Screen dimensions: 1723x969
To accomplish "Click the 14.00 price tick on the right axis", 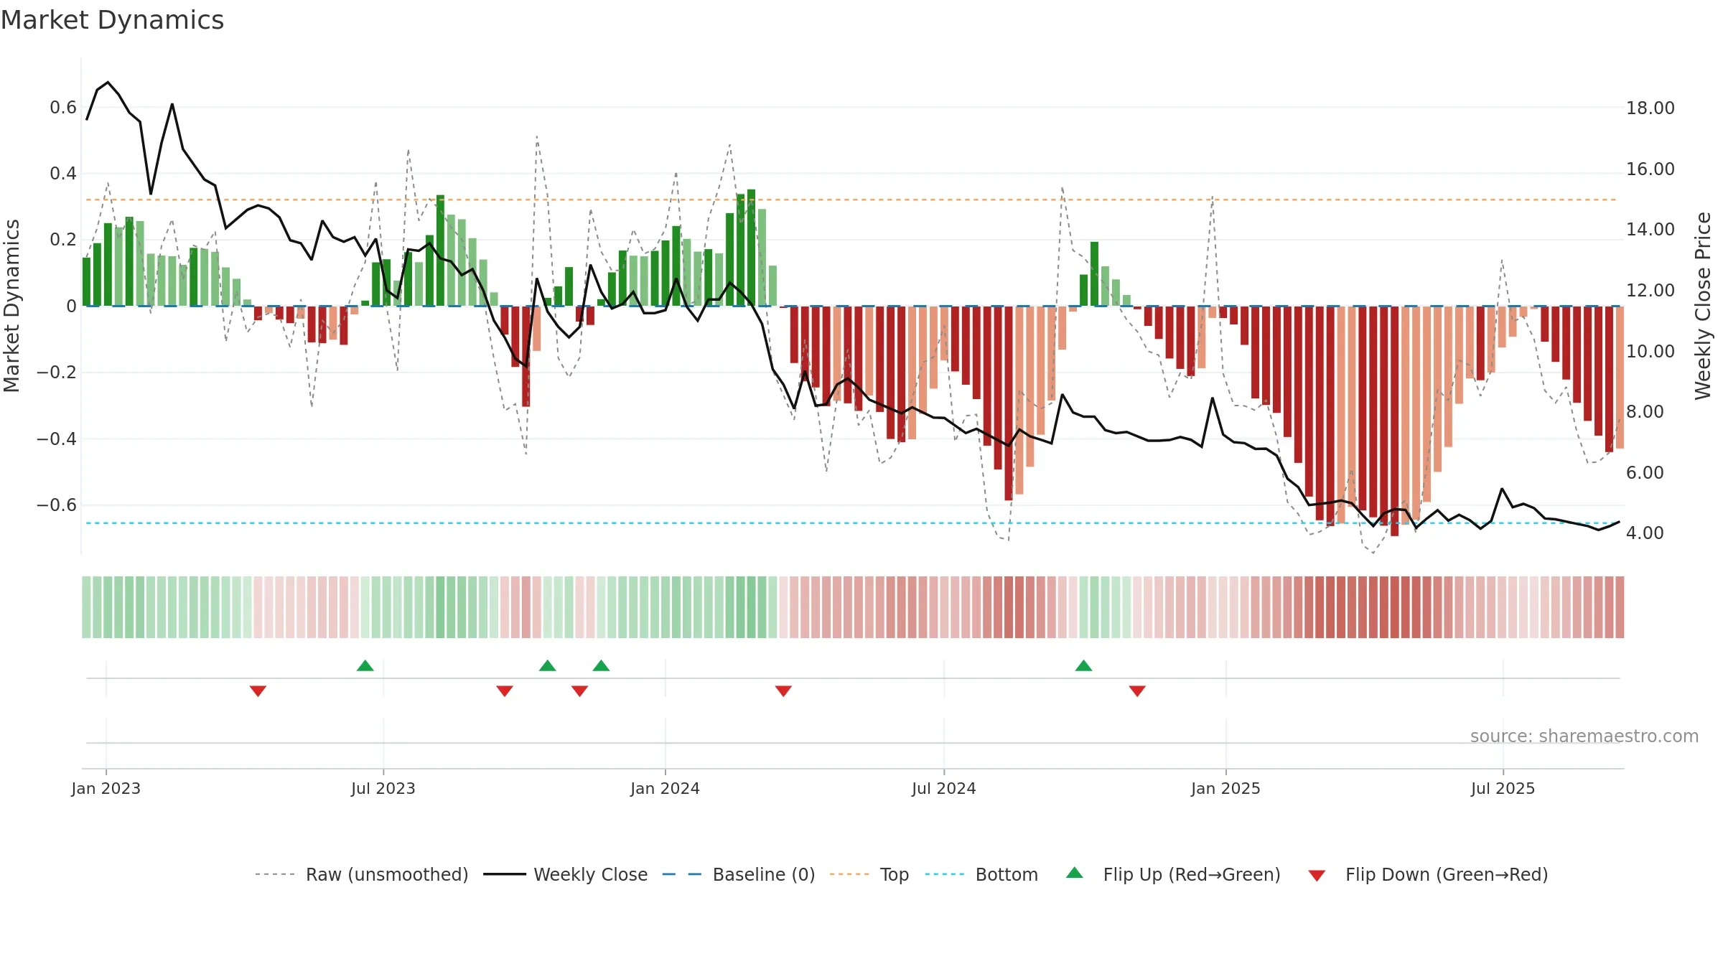I will (1650, 230).
